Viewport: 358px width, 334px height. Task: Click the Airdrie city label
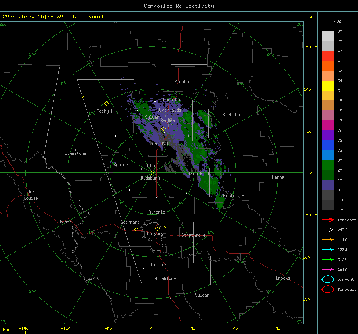coord(157,212)
